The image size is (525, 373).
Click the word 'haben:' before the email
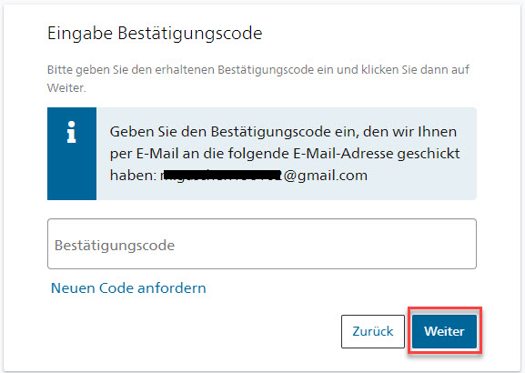[x=133, y=175]
